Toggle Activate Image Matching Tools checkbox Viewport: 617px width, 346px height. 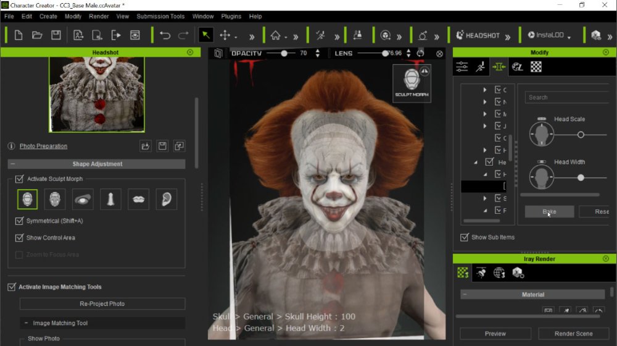click(12, 287)
